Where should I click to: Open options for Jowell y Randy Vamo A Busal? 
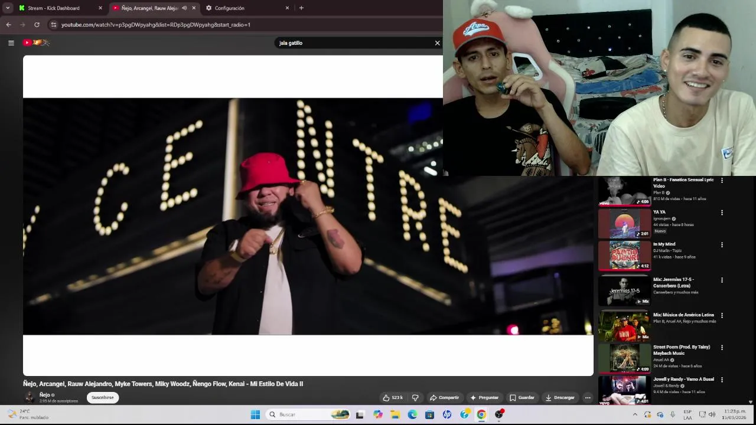point(722,380)
